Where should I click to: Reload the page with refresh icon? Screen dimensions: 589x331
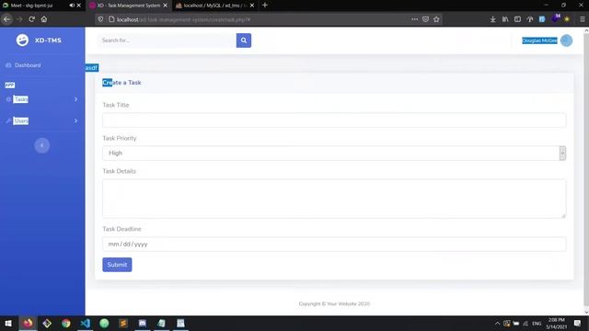click(x=31, y=19)
